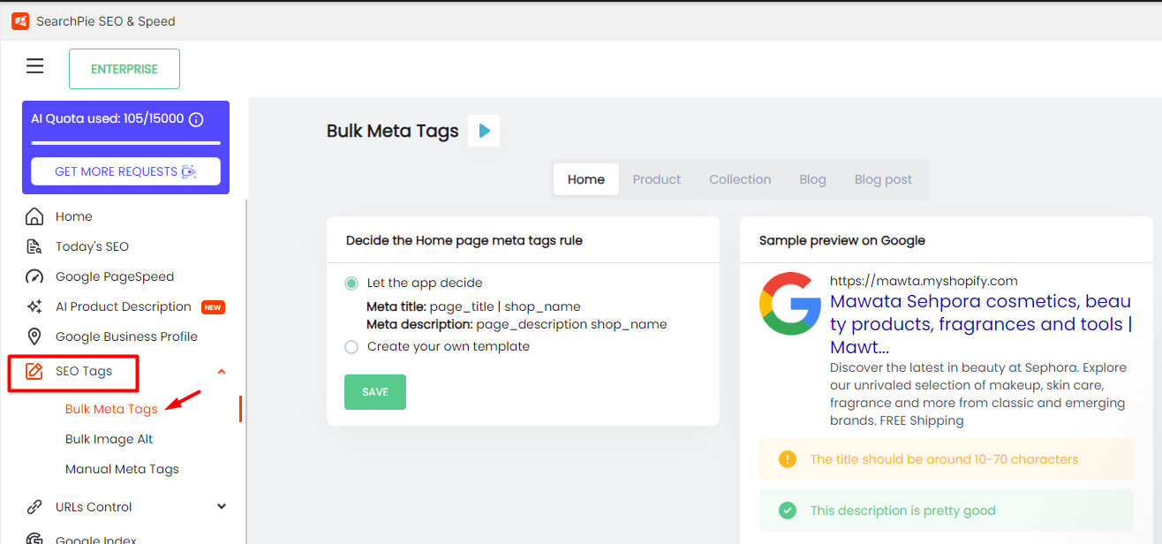The width and height of the screenshot is (1162, 544).
Task: Play the Bulk Meta Tags tutorial video
Action: (484, 131)
